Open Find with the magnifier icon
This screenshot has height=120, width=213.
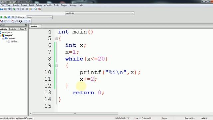click(36, 9)
